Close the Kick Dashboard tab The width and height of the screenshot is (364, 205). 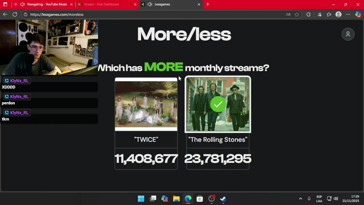(135, 4)
